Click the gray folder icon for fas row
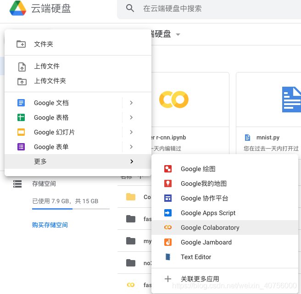Image resolution: width=301 pixels, height=294 pixels. tap(131, 219)
